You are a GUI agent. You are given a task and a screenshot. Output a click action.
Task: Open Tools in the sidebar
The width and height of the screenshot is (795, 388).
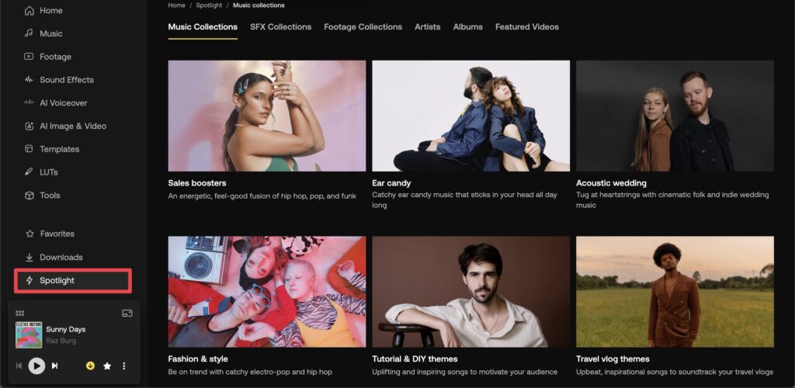[x=42, y=196]
